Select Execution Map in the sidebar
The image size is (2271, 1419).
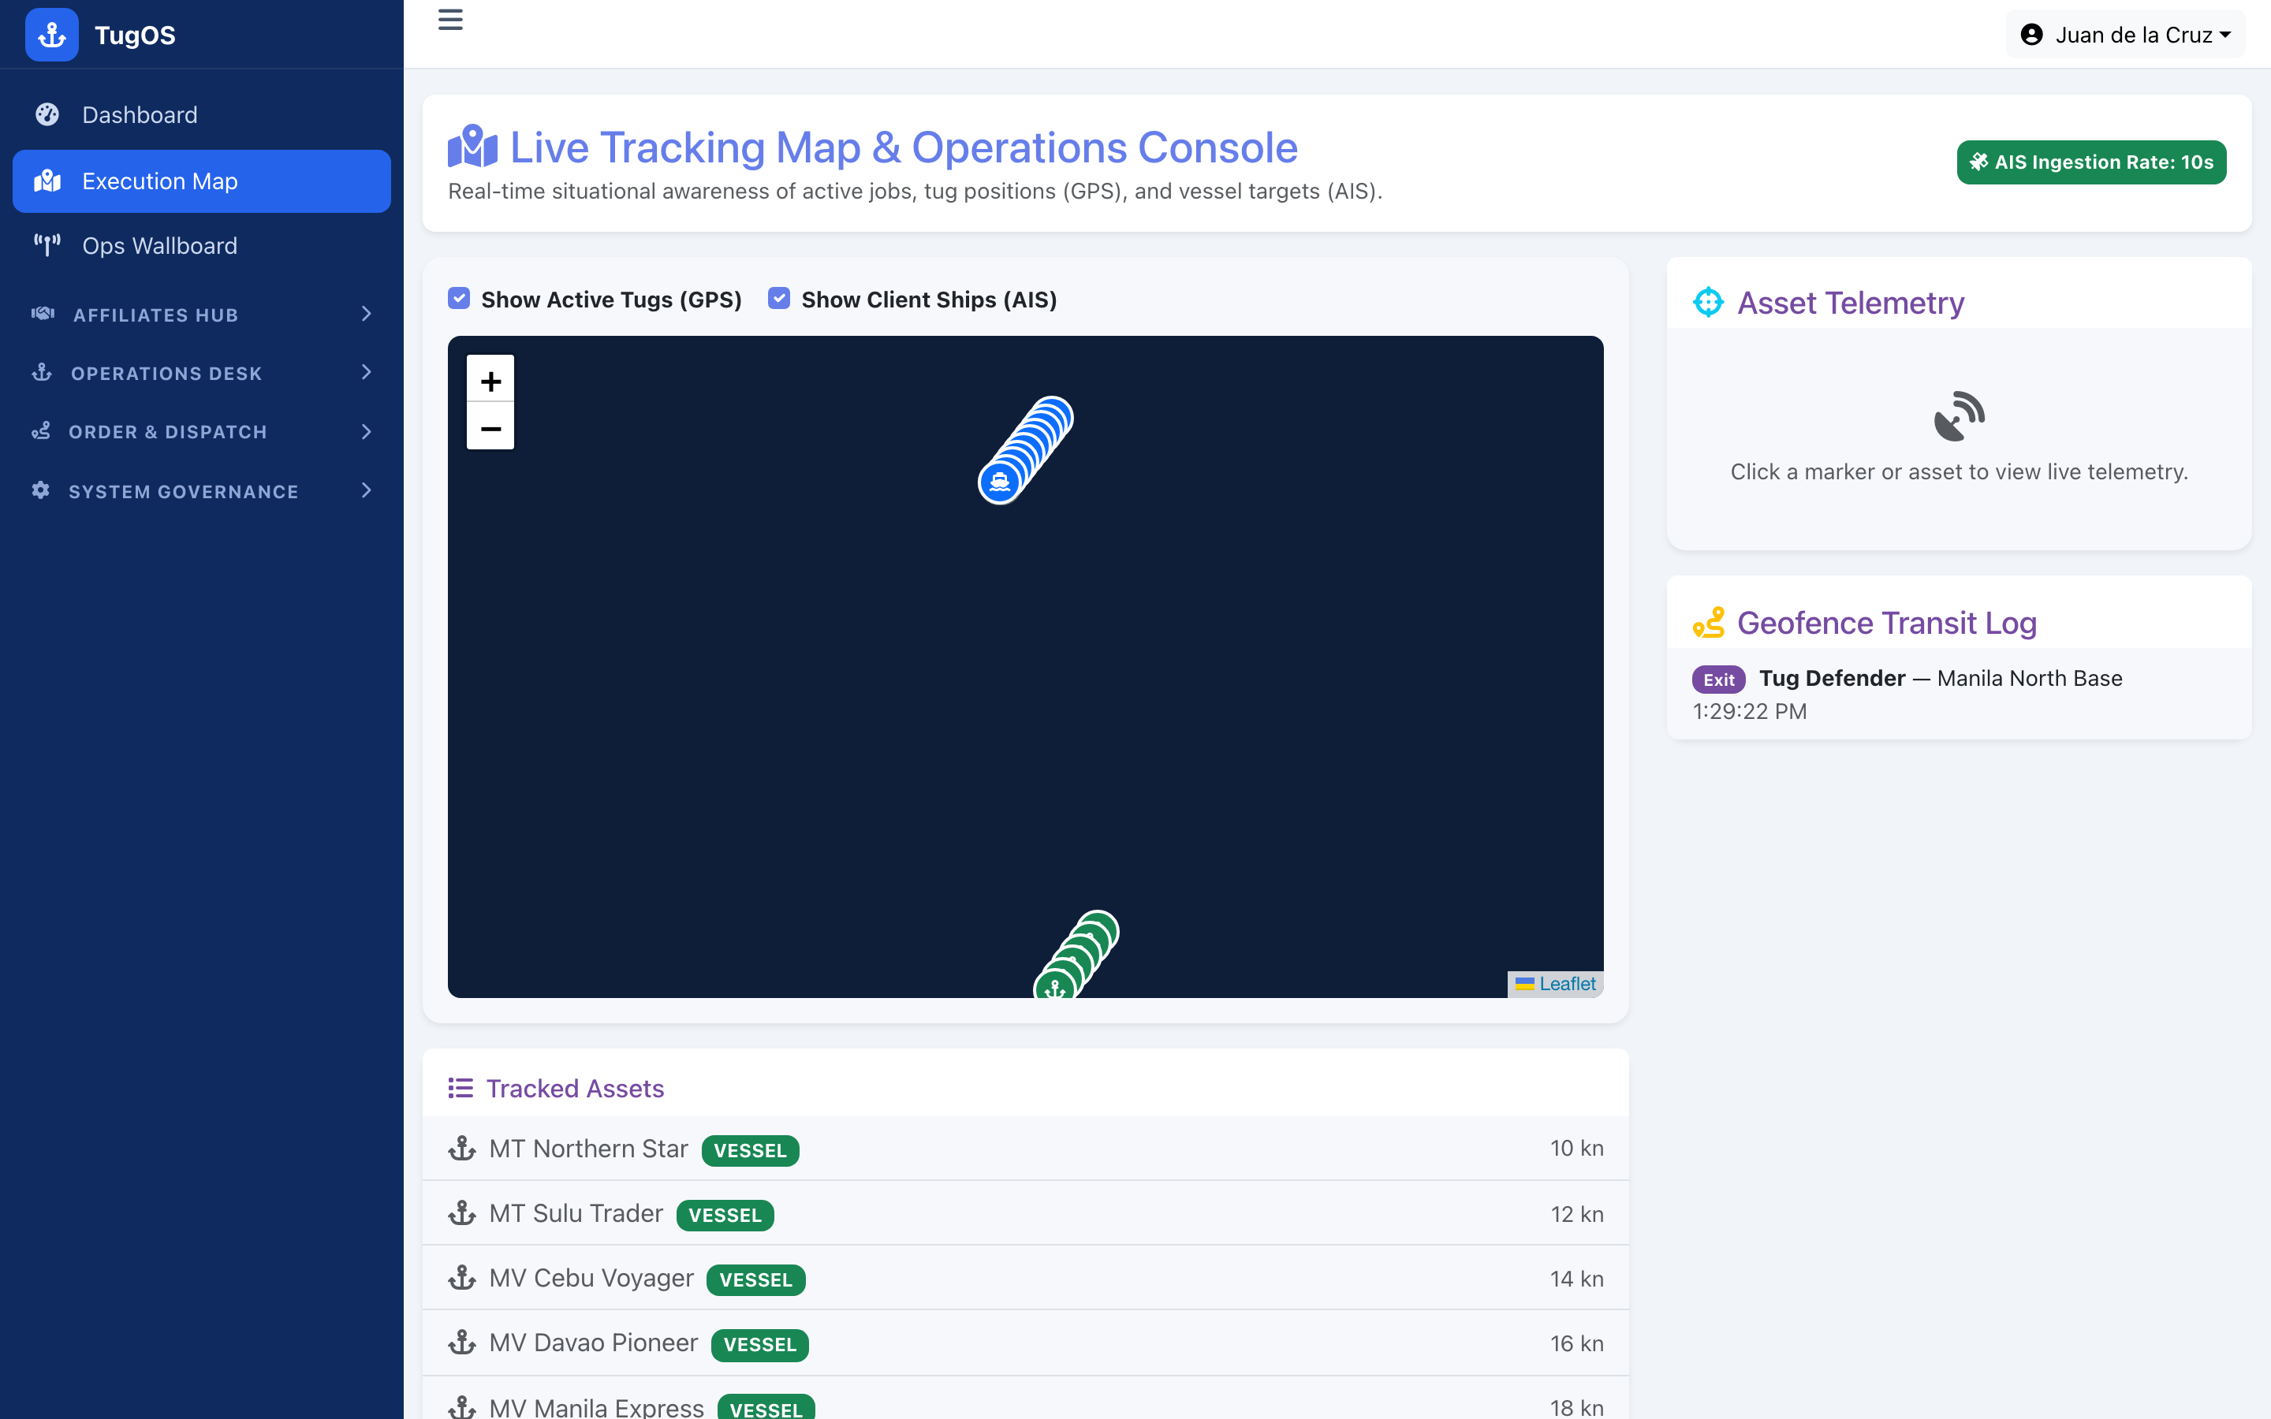click(202, 181)
